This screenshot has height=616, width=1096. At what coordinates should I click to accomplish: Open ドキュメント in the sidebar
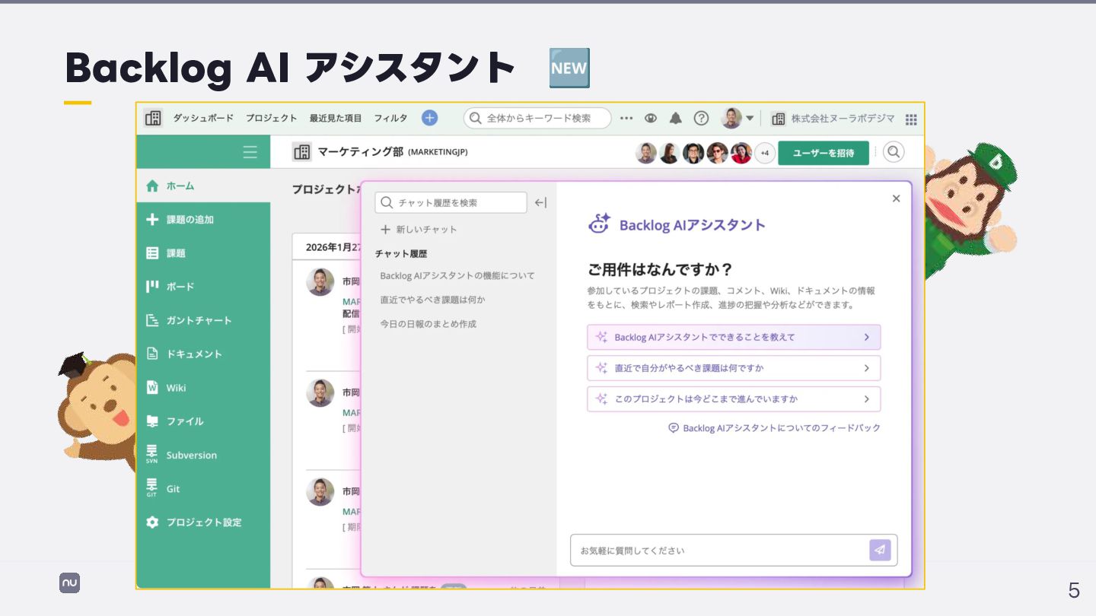203,354
